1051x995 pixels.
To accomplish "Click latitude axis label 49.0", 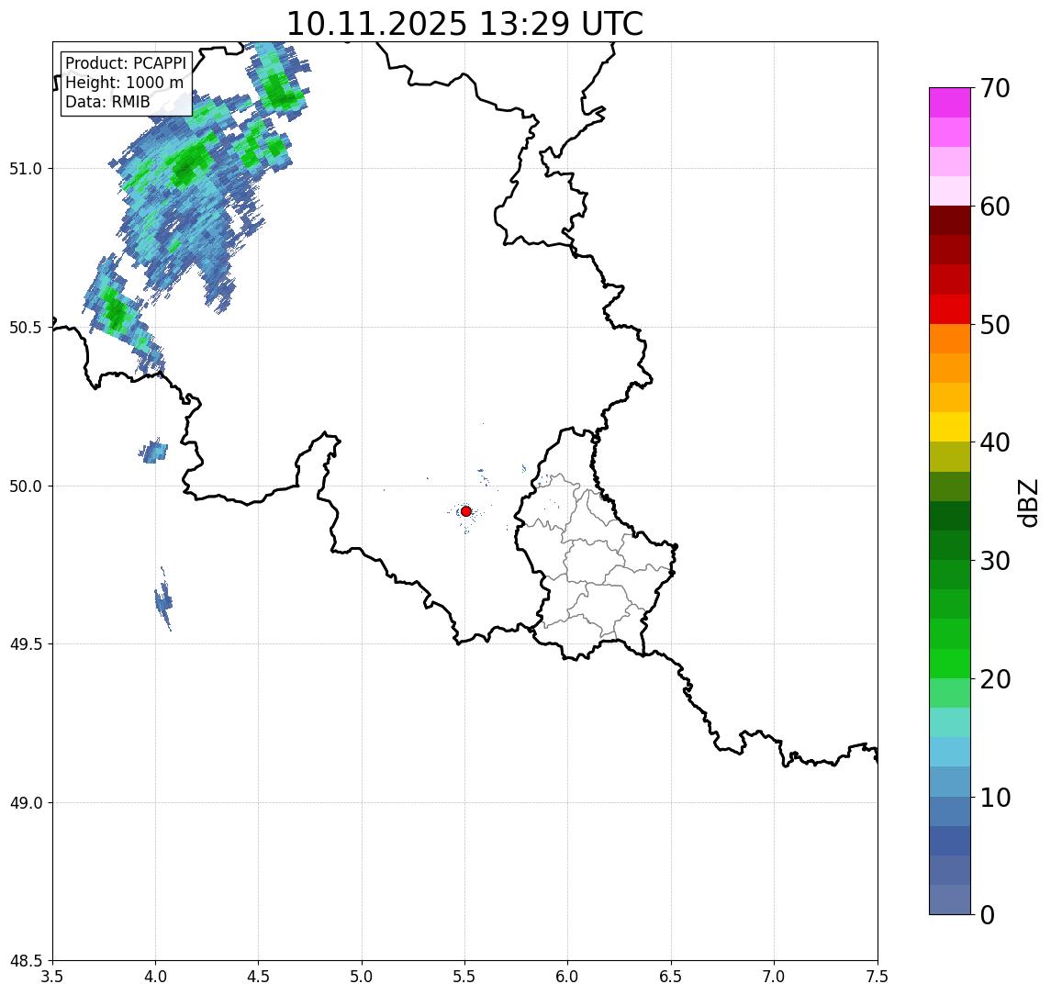I will tap(25, 802).
